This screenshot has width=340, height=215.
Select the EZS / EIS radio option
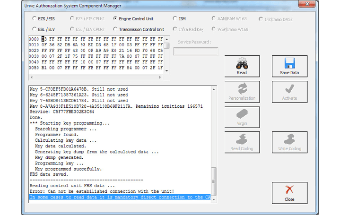click(x=35, y=19)
